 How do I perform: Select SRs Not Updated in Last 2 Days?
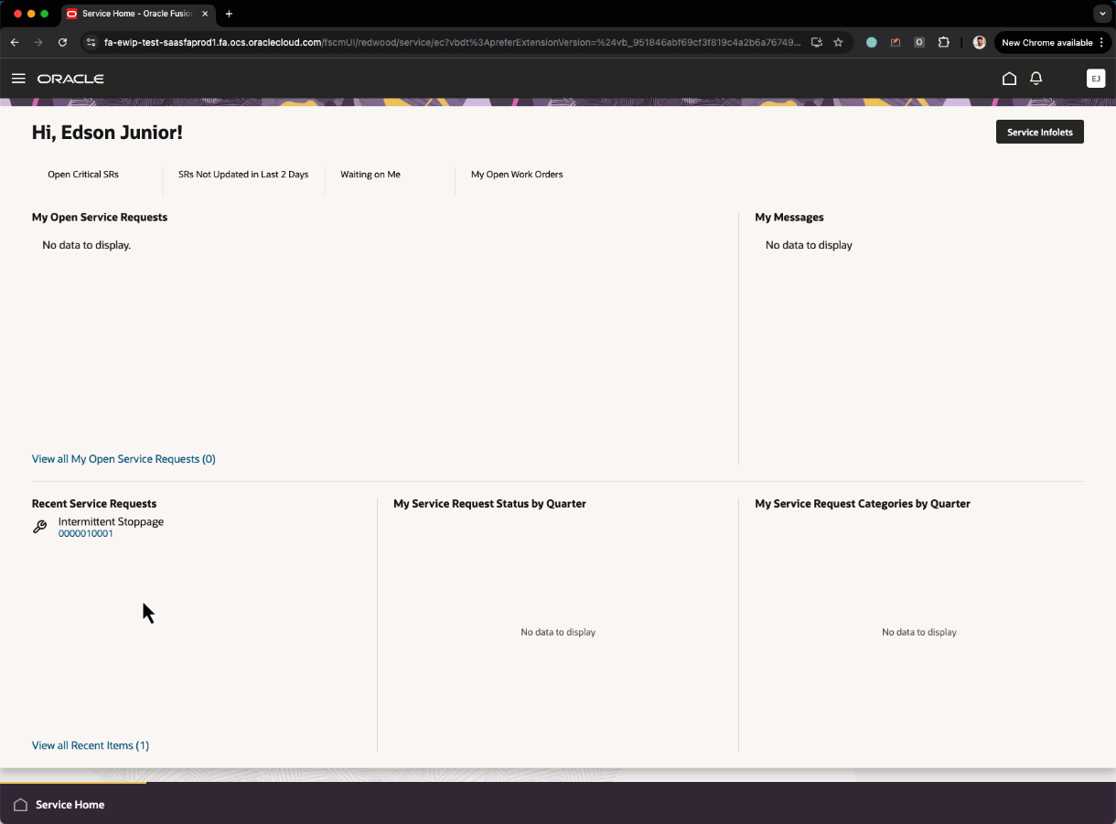pyautogui.click(x=243, y=175)
